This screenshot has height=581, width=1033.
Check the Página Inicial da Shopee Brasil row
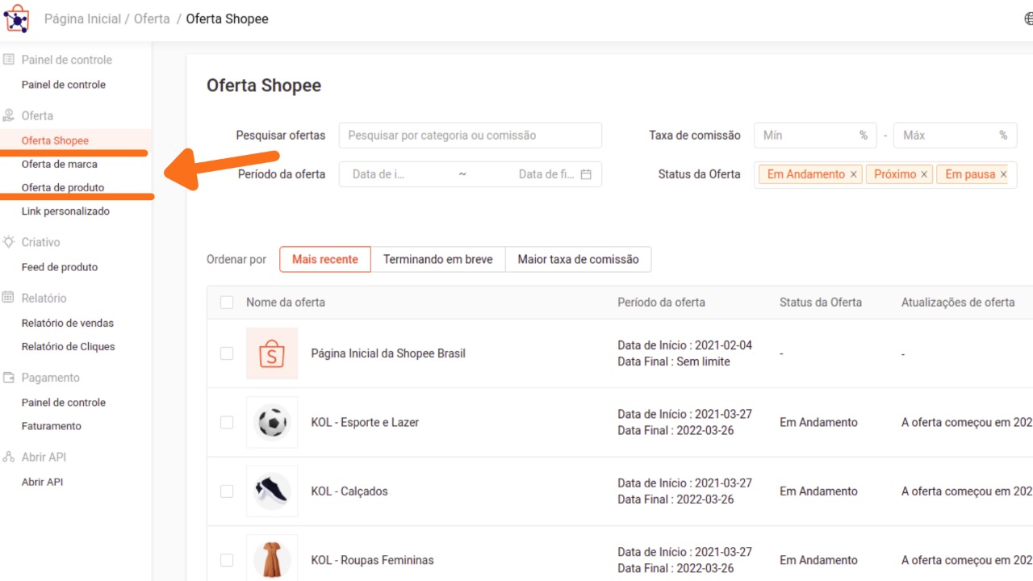pos(227,353)
